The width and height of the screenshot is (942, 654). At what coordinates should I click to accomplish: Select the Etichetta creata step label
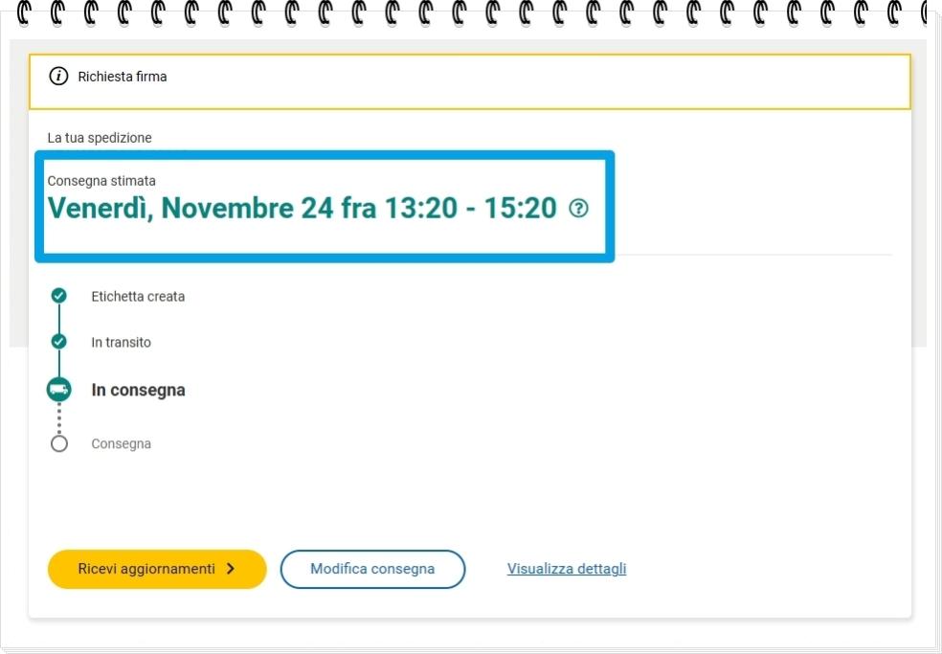pyautogui.click(x=138, y=297)
